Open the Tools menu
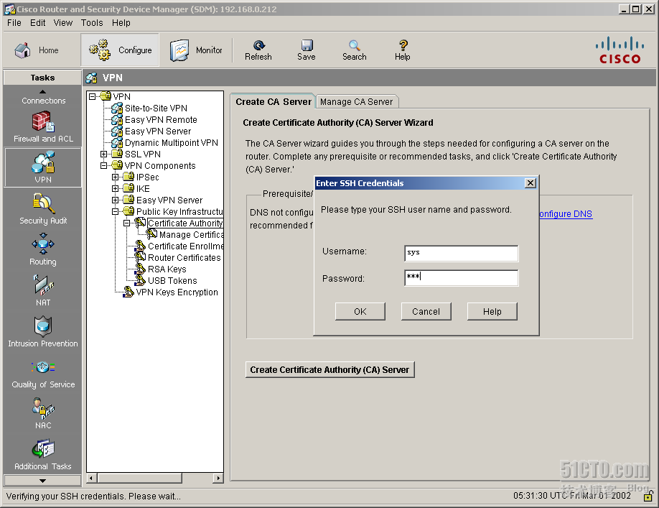659x508 pixels. (x=92, y=23)
